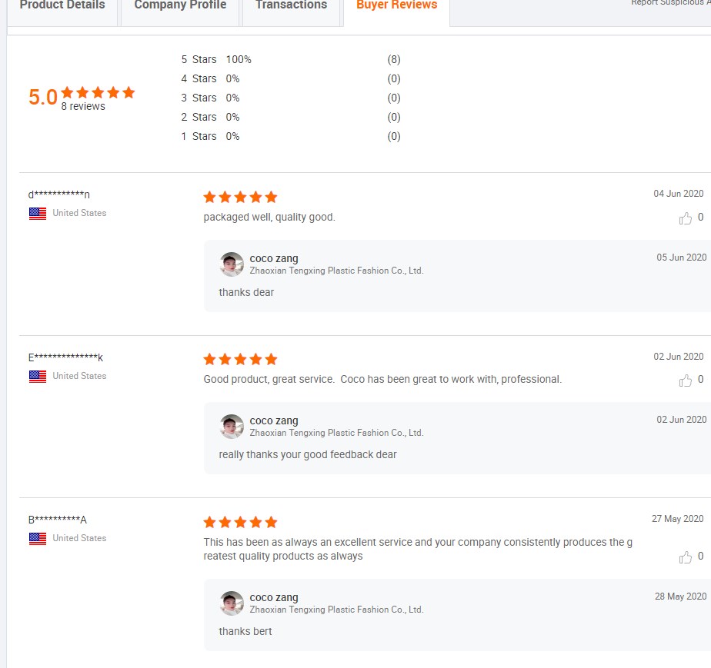Click the 1 Stars rating row
711x668 pixels.
199,137
